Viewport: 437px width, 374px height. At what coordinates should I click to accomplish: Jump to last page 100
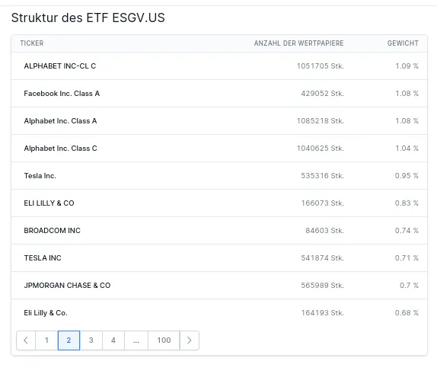pyautogui.click(x=164, y=340)
